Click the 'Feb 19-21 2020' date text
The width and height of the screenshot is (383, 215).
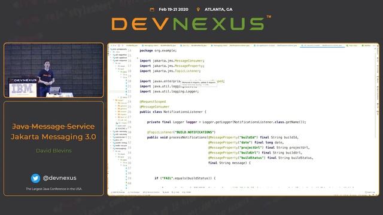[x=174, y=10]
